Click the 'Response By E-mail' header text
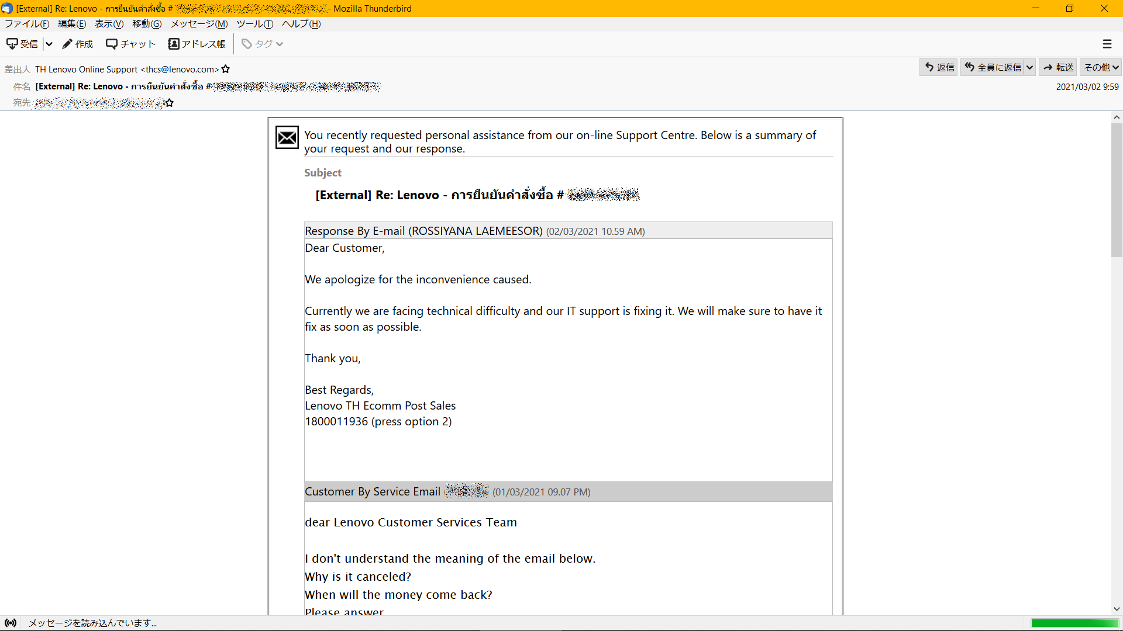 (x=423, y=231)
